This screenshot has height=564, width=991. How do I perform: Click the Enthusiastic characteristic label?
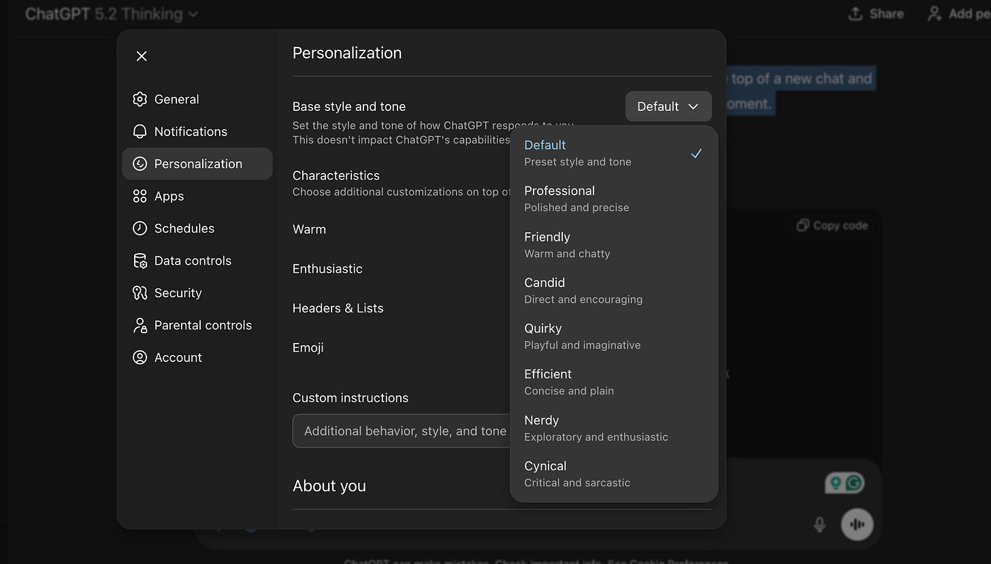click(x=327, y=269)
